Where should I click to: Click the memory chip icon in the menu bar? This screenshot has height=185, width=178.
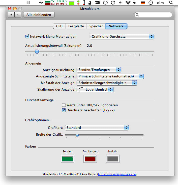click(x=97, y=3)
